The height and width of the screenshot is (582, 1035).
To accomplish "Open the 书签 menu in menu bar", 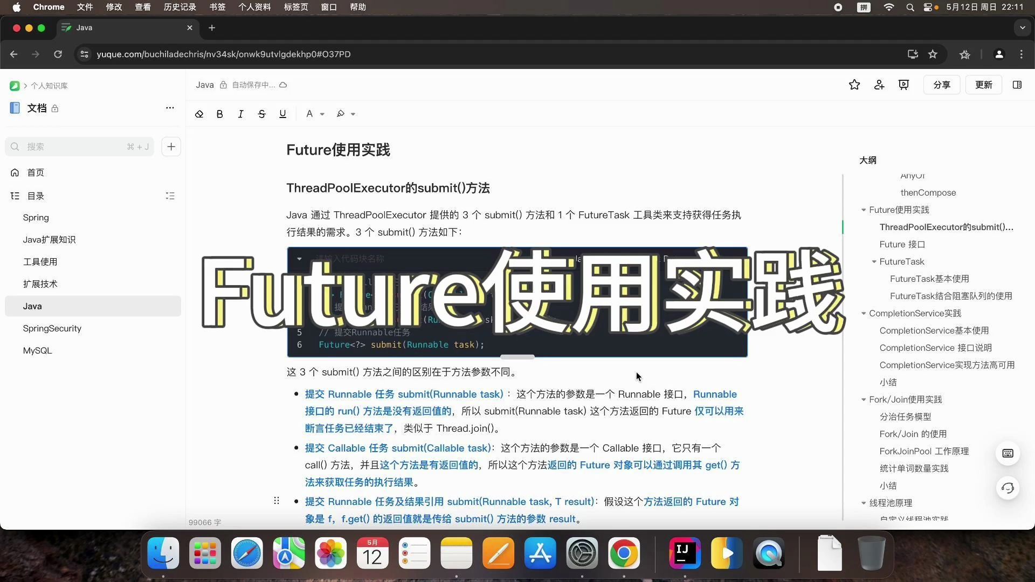I will pos(217,7).
